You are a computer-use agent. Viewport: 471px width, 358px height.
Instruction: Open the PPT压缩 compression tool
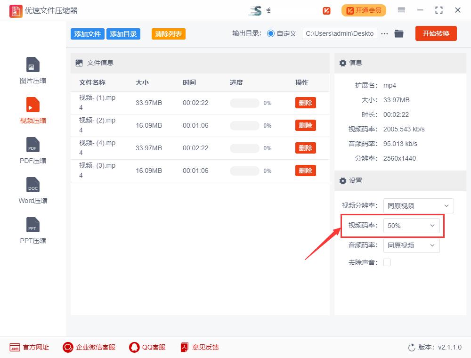pyautogui.click(x=32, y=230)
